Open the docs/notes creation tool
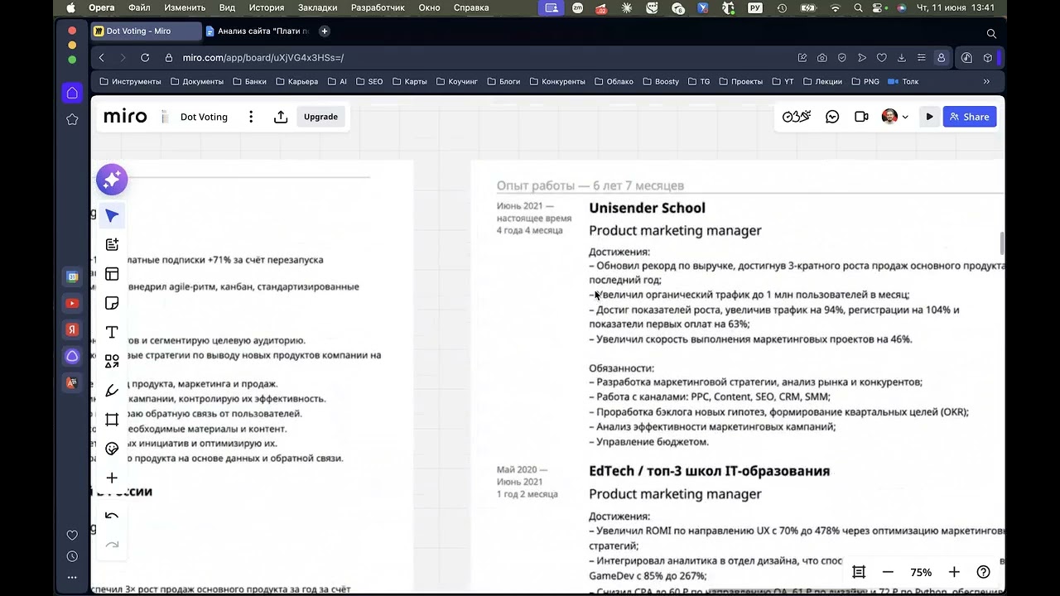This screenshot has width=1060, height=596. pos(112,245)
